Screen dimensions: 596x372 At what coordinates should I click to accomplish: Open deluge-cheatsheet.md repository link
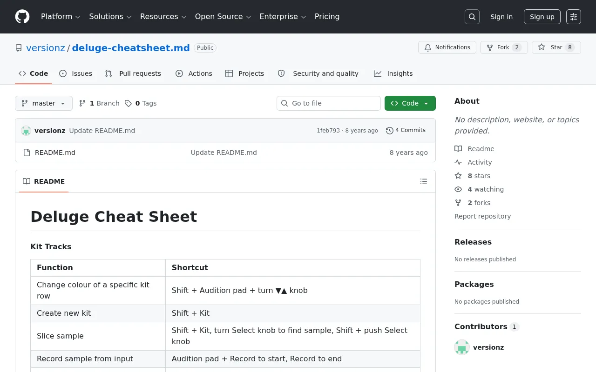point(131,48)
